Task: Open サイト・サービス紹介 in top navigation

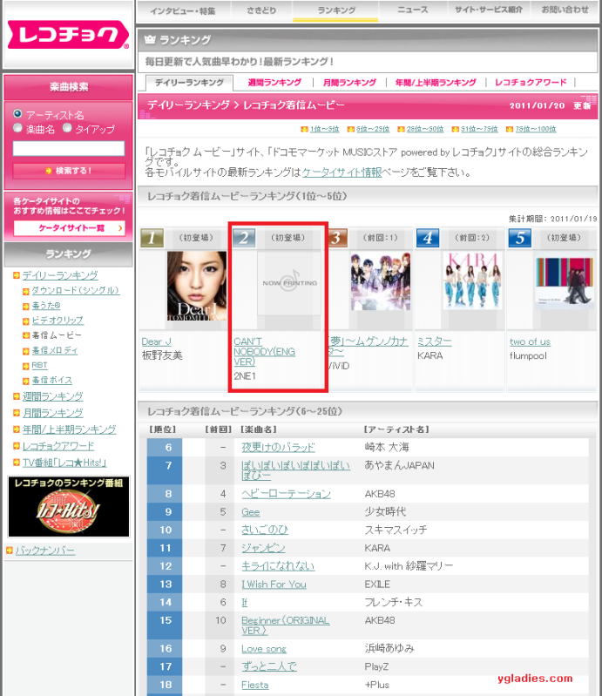Action: click(x=489, y=10)
